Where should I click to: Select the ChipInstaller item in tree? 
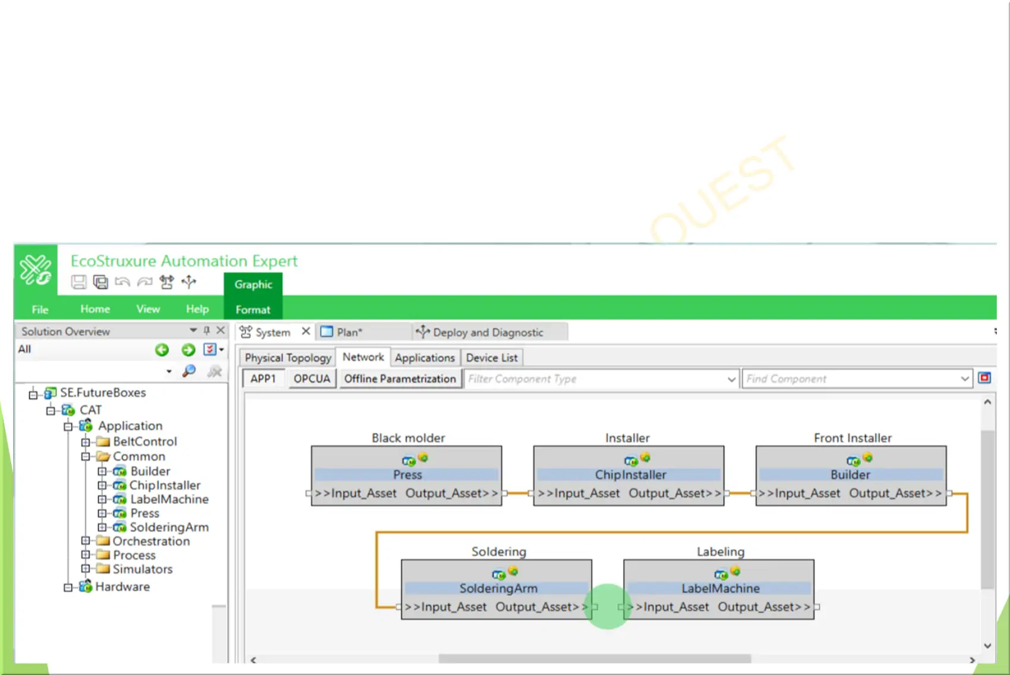(x=165, y=485)
